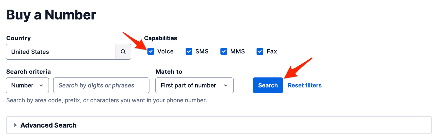The height and width of the screenshot is (140, 438).
Task: Click the United States country input
Action: 61,52
